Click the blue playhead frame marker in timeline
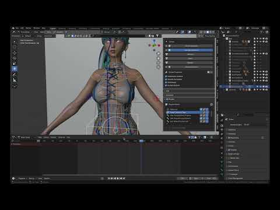 (x=141, y=141)
